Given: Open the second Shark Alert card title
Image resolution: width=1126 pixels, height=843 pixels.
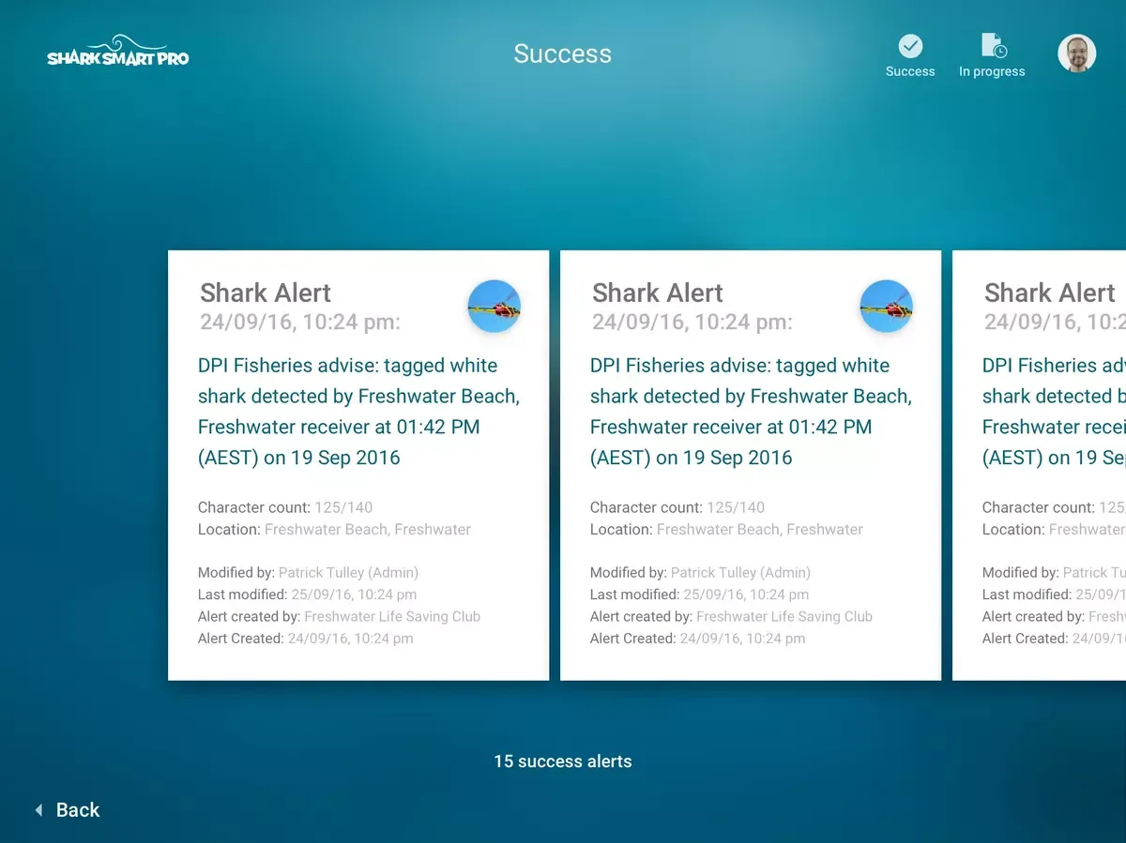Looking at the screenshot, I should (658, 293).
